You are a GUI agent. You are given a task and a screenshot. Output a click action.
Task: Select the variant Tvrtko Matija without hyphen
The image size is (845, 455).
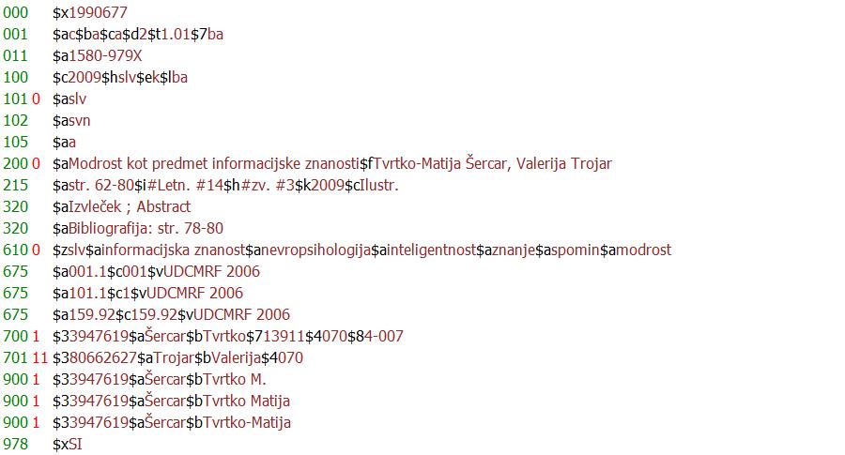coord(246,401)
